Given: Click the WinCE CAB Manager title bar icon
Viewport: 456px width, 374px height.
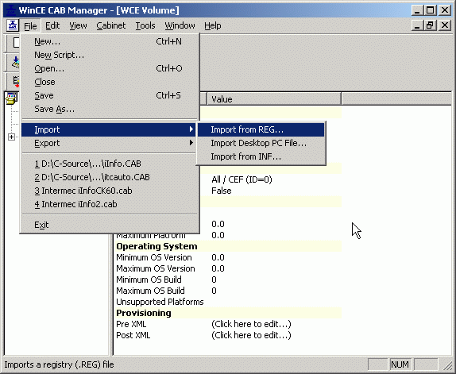Looking at the screenshot, I should [11, 10].
